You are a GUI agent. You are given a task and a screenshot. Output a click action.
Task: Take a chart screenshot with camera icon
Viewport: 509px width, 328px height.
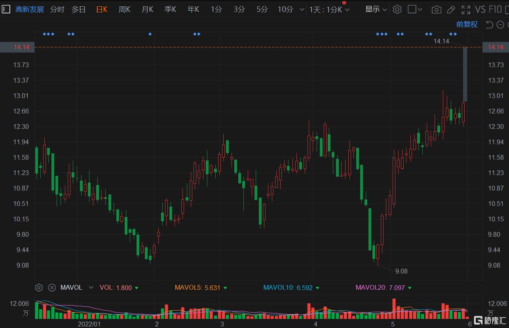[x=436, y=9]
